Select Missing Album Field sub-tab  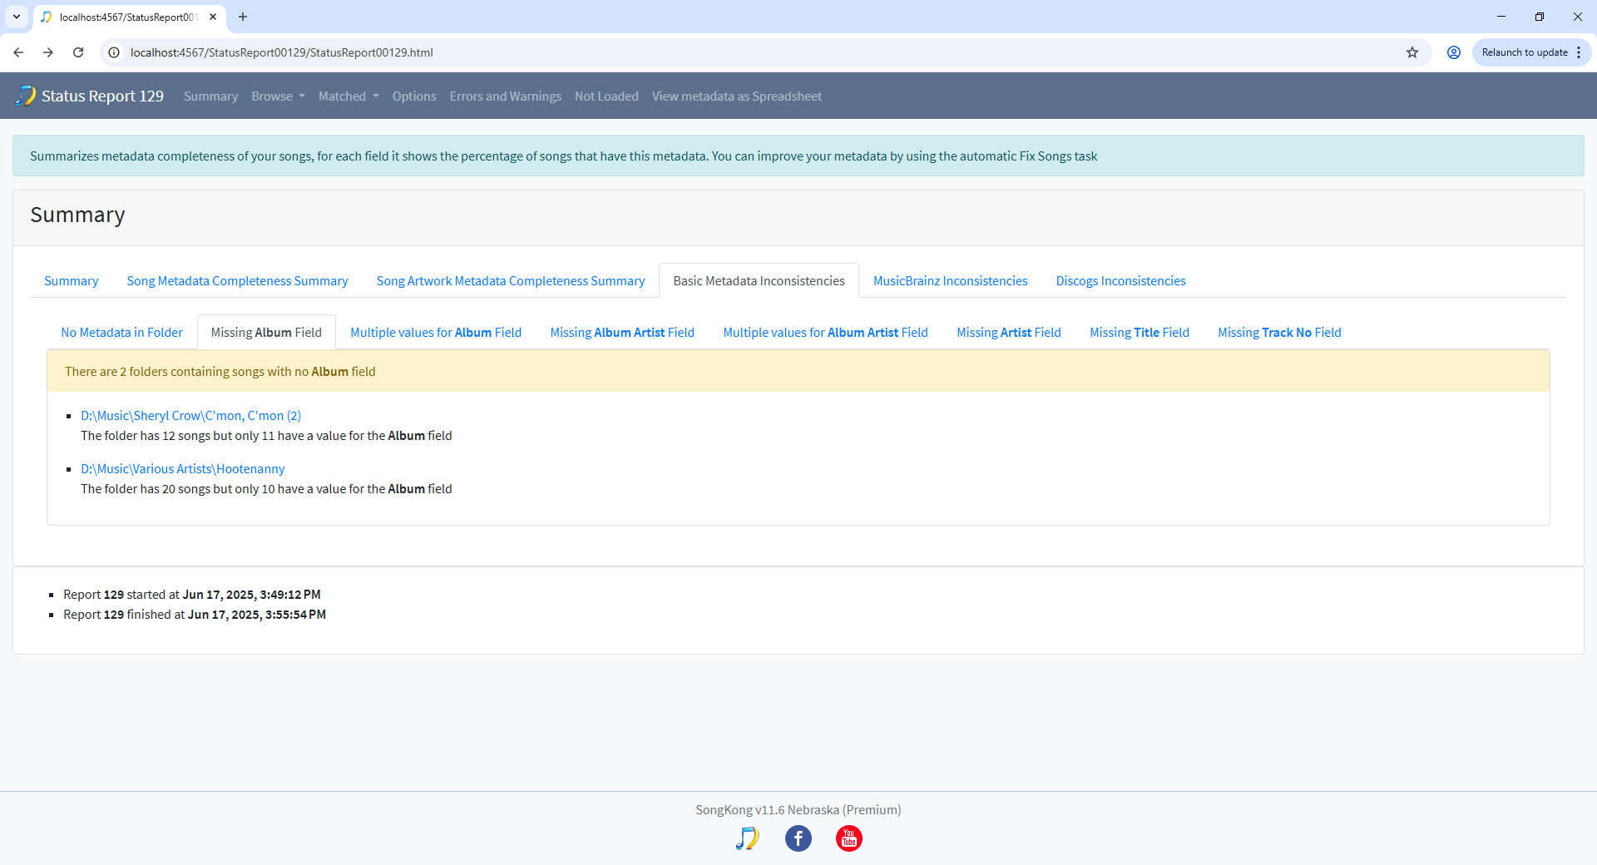point(266,333)
